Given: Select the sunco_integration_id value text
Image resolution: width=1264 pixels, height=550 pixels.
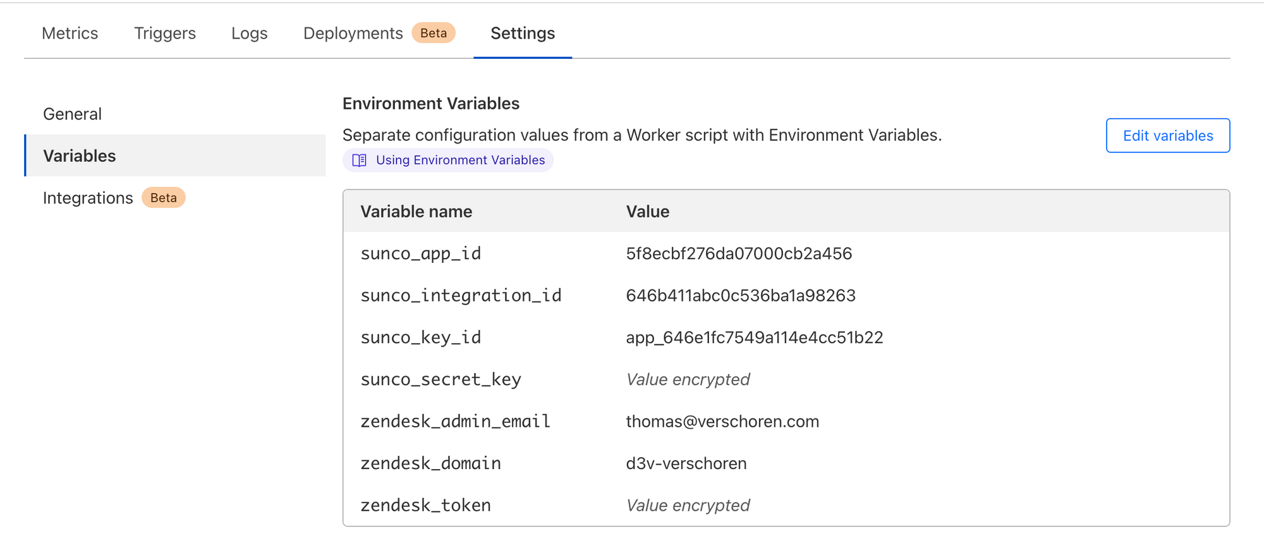Looking at the screenshot, I should pos(741,295).
